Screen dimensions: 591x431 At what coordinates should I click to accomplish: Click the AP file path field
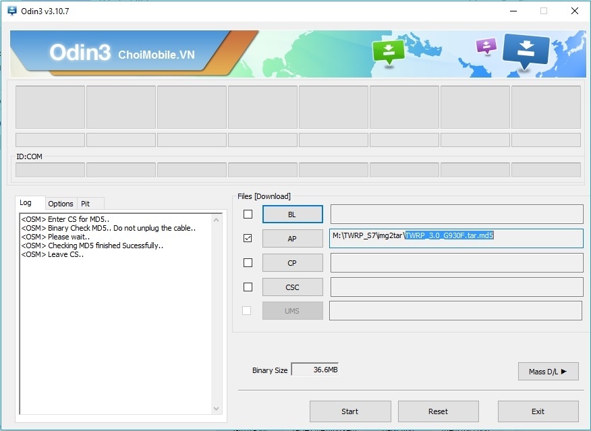[x=455, y=239]
